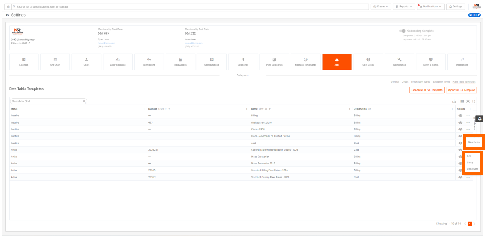This screenshot has height=236, width=485.
Task: Choose Edit from the actions menu
Action: click(x=469, y=156)
